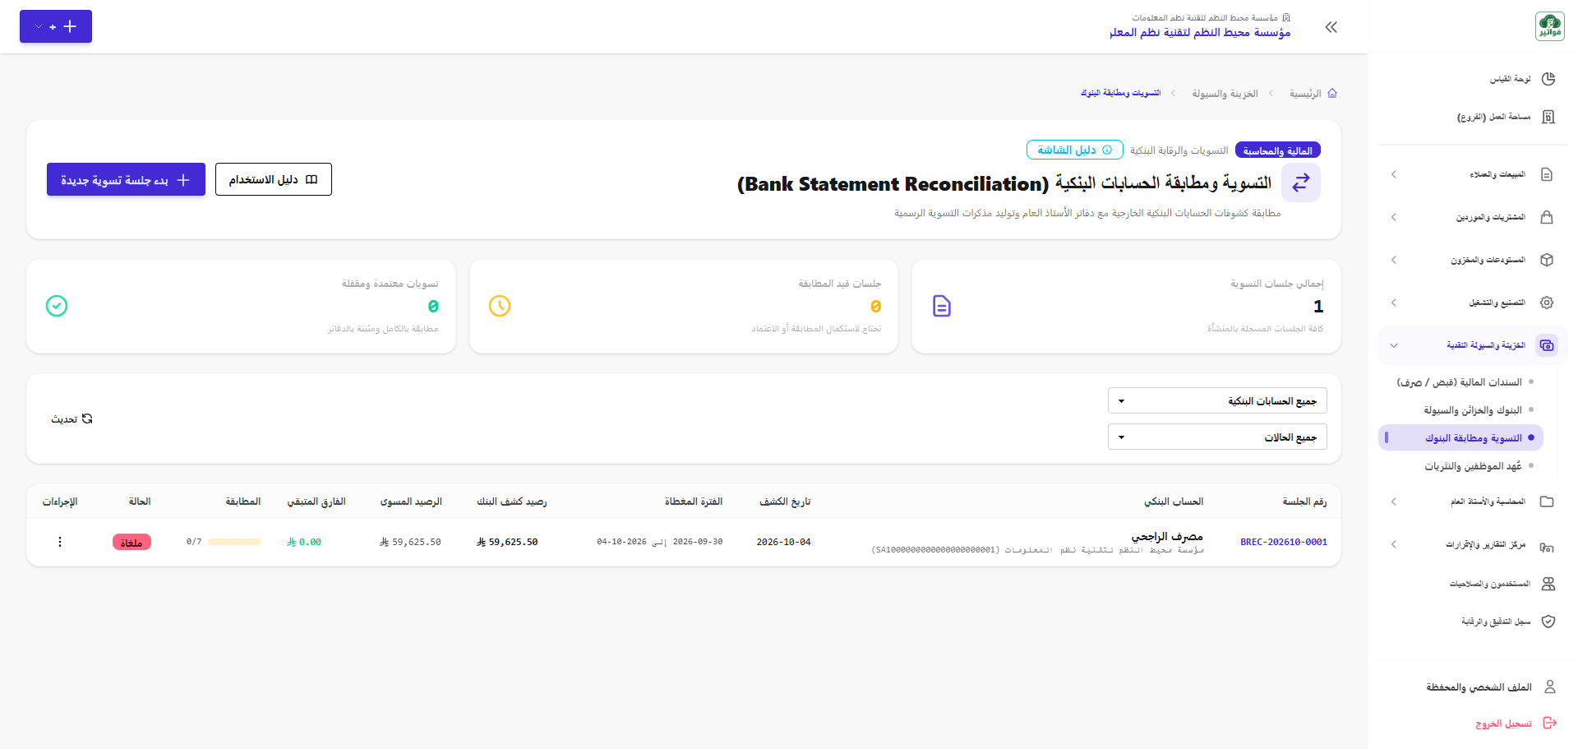Viewport: 1578px width, 749px height.
Task: Open row actions three-dot menu
Action: pyautogui.click(x=60, y=542)
